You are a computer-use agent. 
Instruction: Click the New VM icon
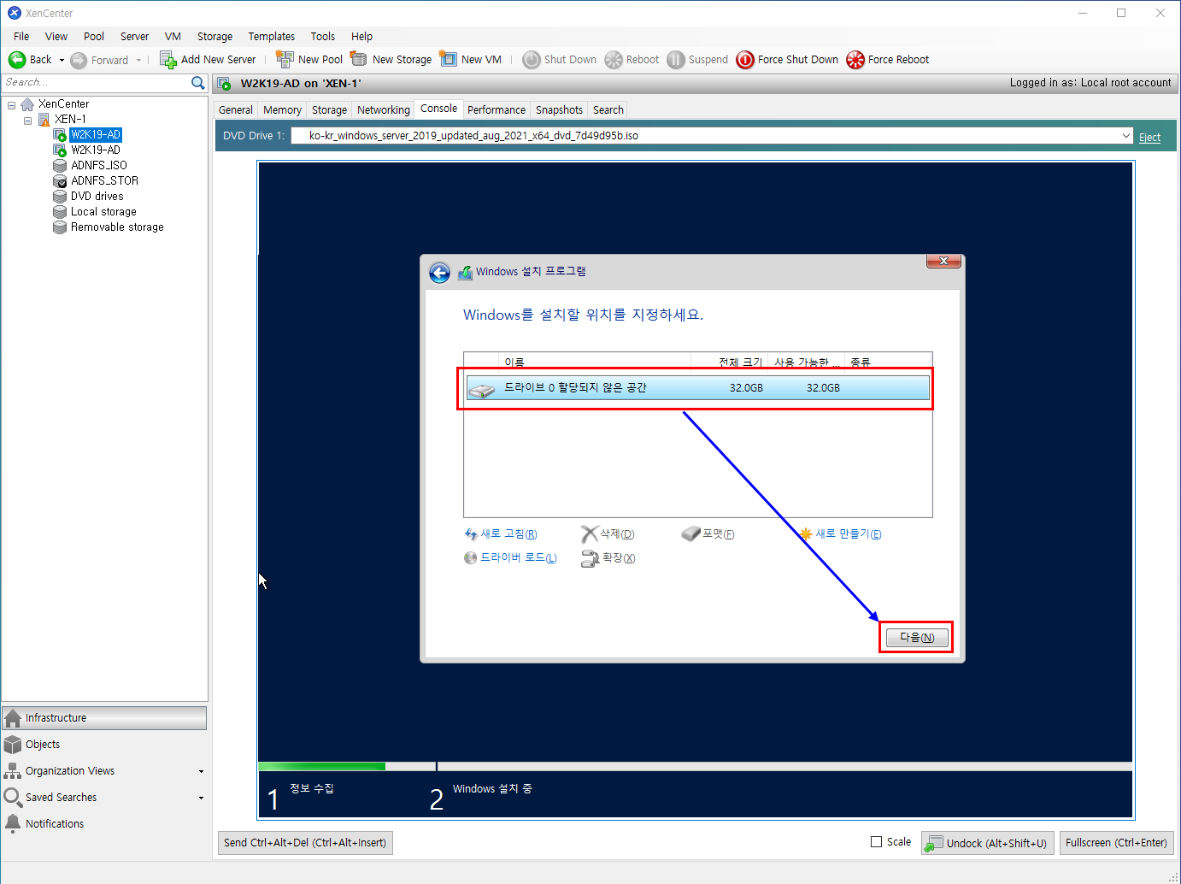(x=448, y=59)
